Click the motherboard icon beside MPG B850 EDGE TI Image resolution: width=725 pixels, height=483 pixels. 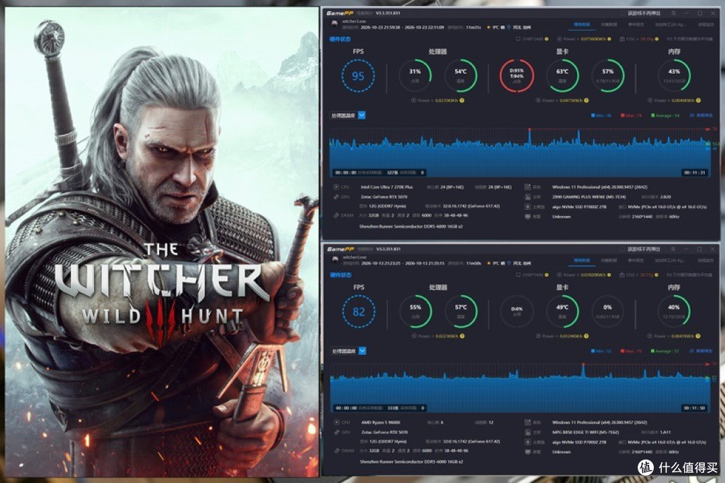(x=528, y=432)
